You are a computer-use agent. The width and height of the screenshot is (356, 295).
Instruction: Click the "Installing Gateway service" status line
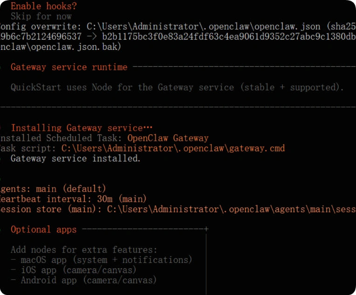(82, 128)
